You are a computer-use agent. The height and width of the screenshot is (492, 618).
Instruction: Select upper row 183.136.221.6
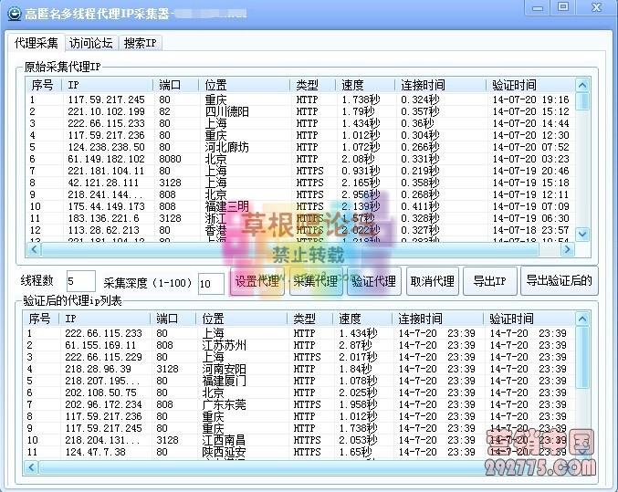tap(300, 218)
